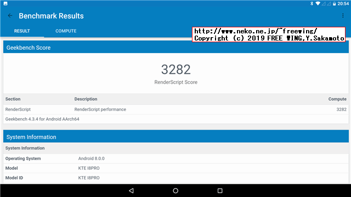This screenshot has height=197, width=351.
Task: Tap 'RenderScript performance' description cell
Action: (100, 109)
